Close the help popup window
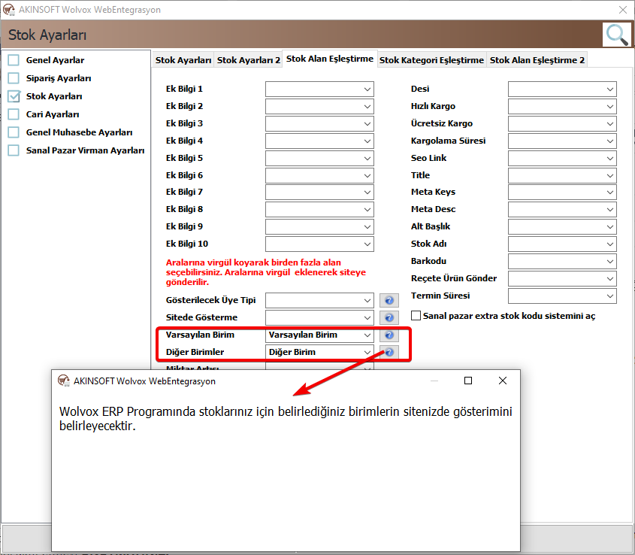 (503, 381)
